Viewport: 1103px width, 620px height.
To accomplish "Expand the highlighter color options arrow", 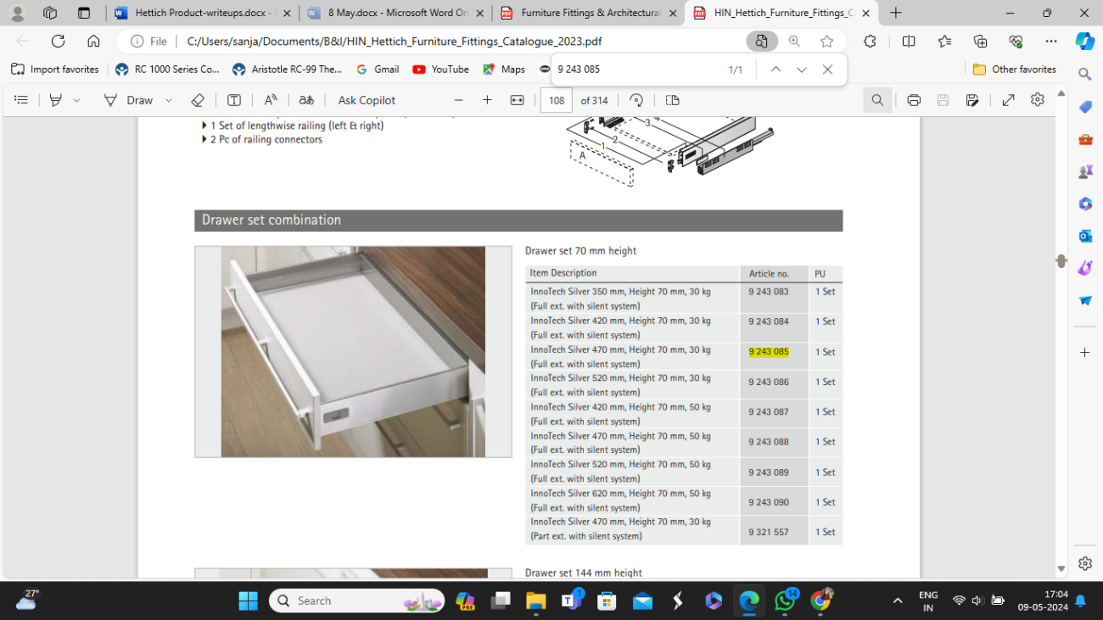I will [x=76, y=100].
